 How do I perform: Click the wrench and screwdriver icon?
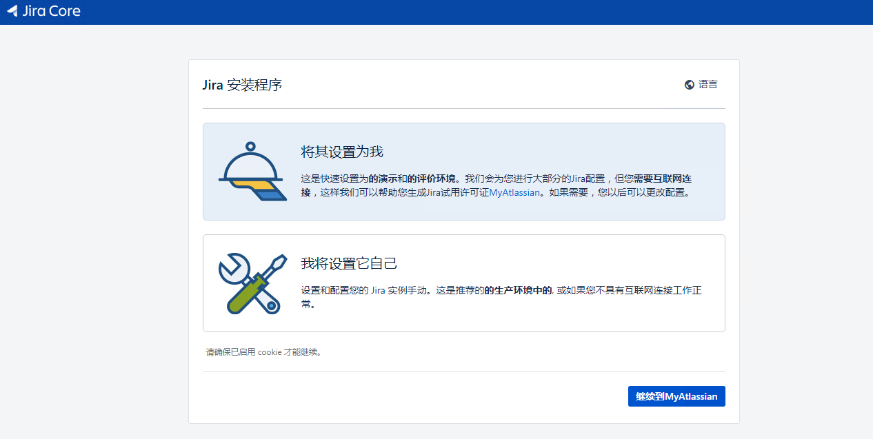pyautogui.click(x=252, y=283)
